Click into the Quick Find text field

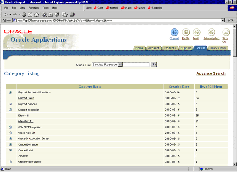coord(136,64)
